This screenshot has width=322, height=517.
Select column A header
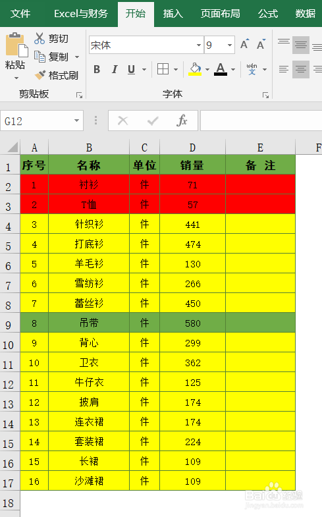point(34,148)
